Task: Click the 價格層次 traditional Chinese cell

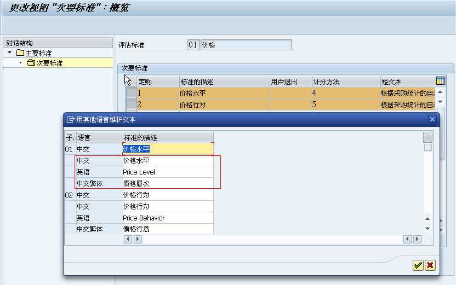Action: click(168, 183)
